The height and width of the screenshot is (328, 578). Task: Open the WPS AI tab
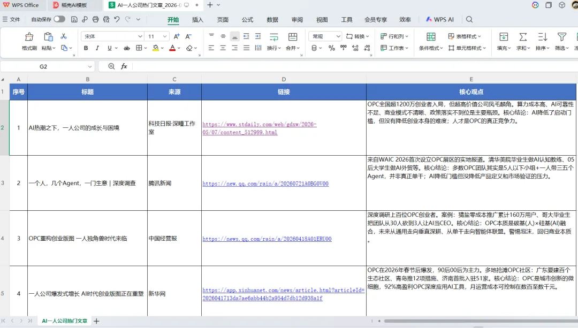click(440, 19)
